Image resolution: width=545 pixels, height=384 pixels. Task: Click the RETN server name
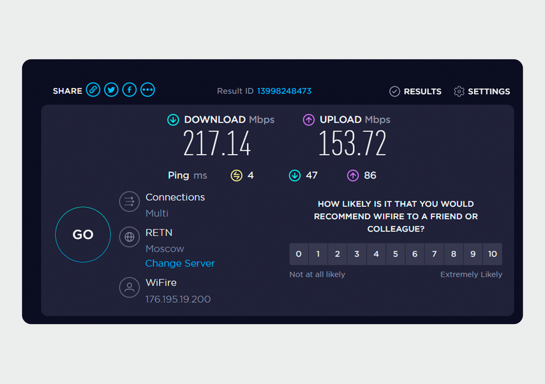click(159, 233)
